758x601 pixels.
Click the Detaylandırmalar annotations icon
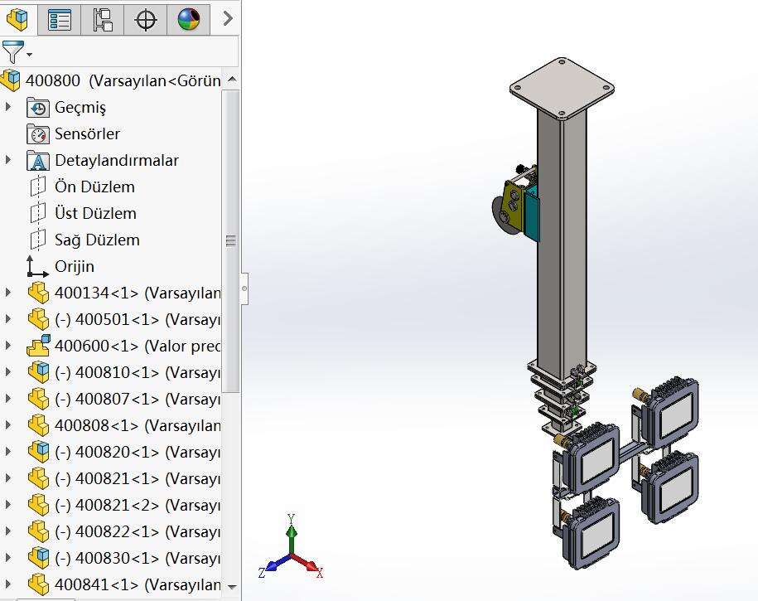(x=38, y=160)
